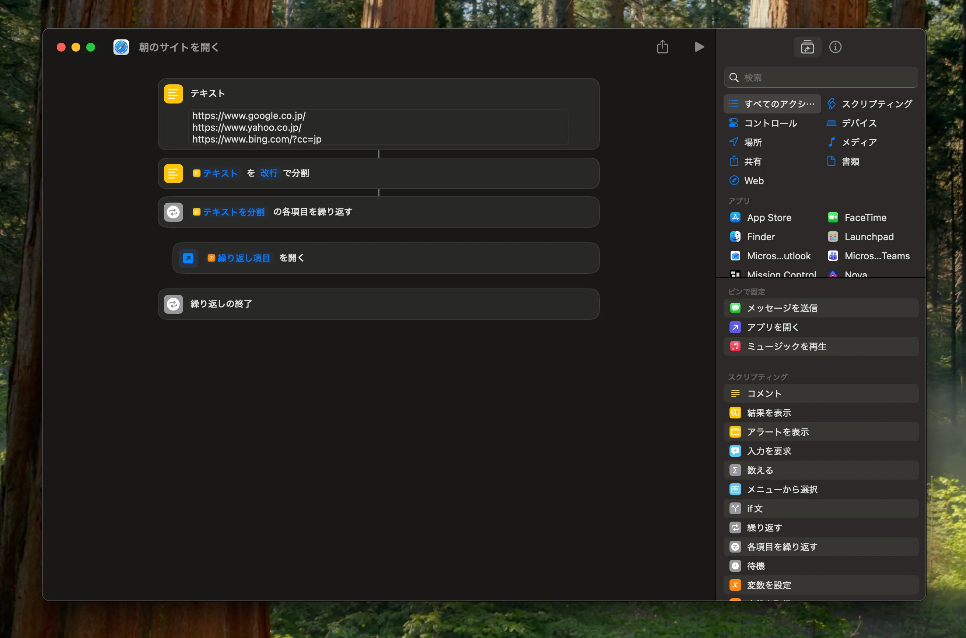Select the 変数を設定 action

point(821,585)
